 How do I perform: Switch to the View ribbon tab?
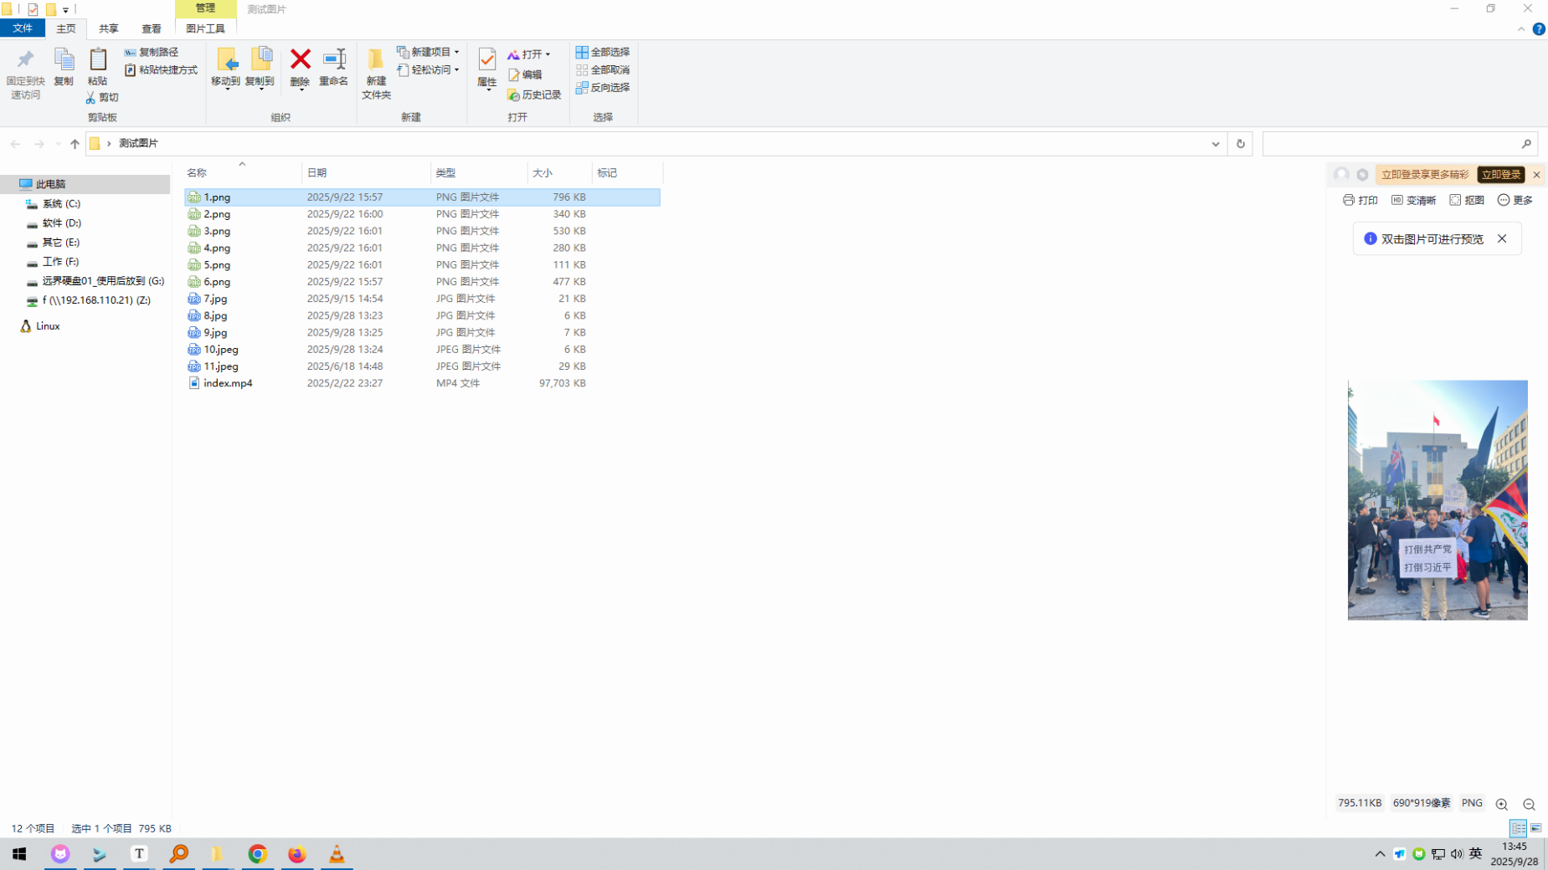(151, 29)
